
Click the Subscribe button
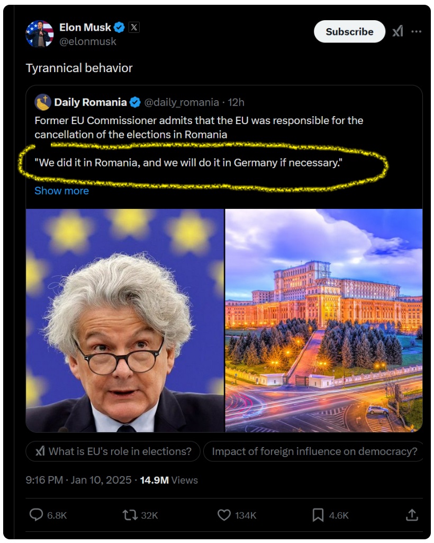(349, 31)
